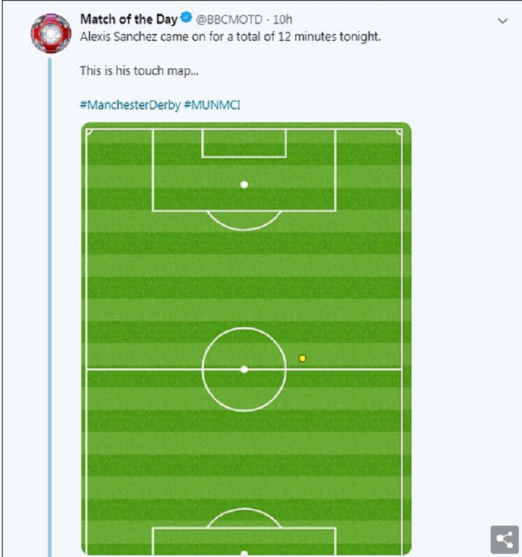
Task: Open the Match of the Day profile name
Action: coord(129,20)
